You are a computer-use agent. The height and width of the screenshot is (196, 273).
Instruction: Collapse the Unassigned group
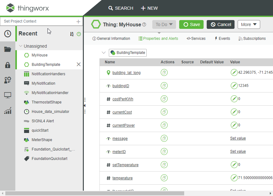coord(21,46)
